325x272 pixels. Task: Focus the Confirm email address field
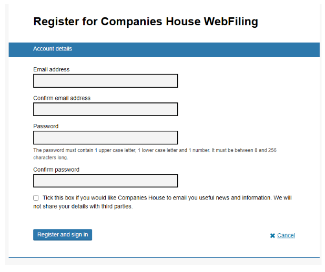tap(105, 109)
